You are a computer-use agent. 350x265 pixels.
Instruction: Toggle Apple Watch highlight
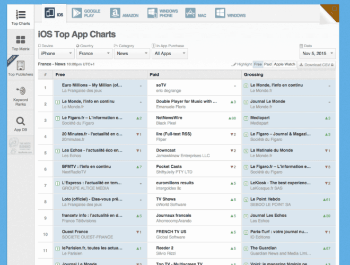point(284,64)
